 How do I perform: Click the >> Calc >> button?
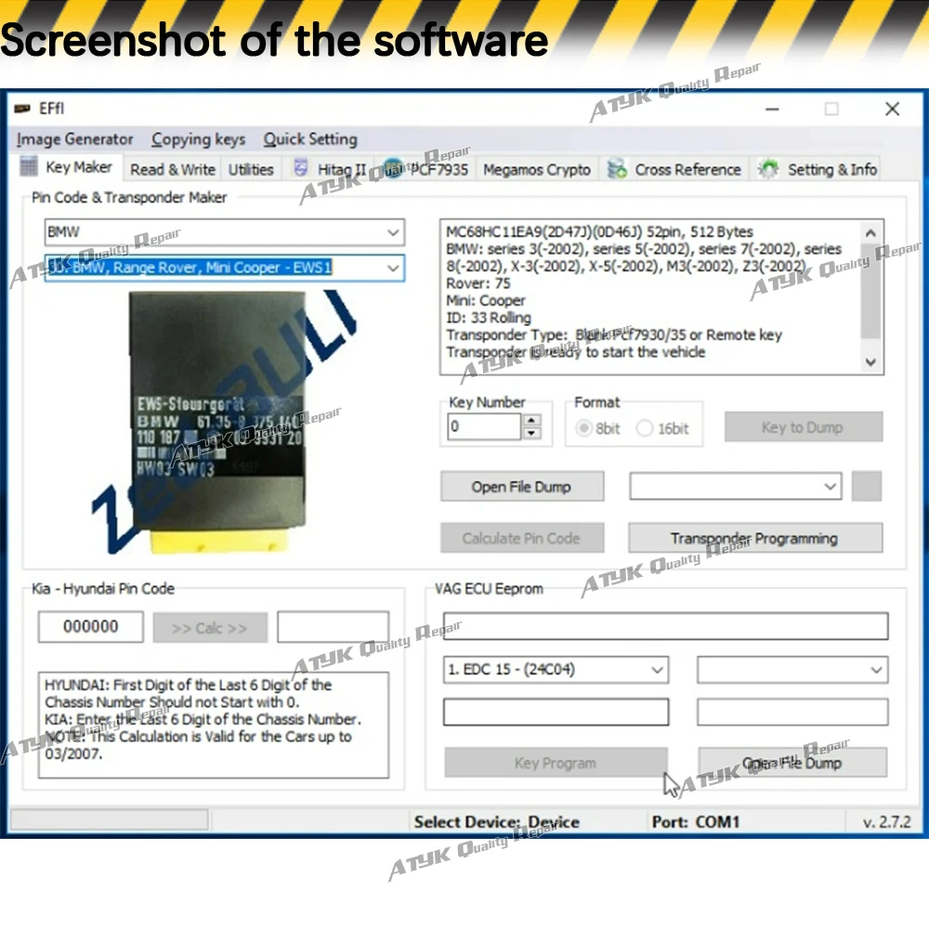pos(210,627)
